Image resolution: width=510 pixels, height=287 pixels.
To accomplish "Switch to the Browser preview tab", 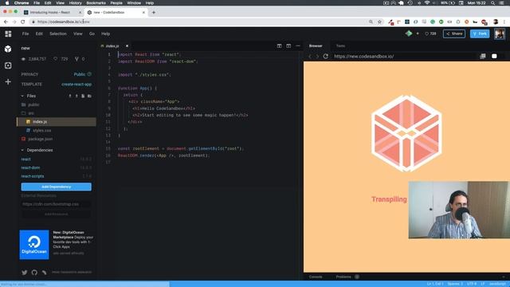I will click(316, 46).
